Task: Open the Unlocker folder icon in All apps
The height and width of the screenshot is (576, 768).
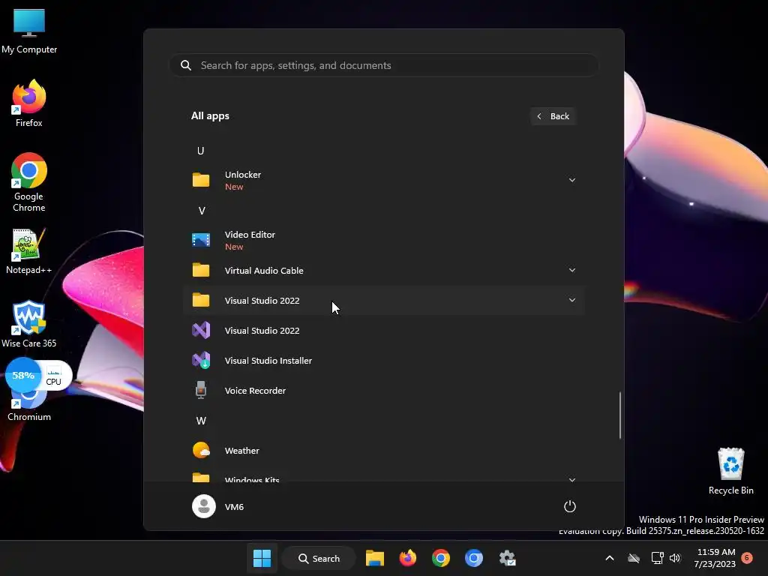Action: 201,180
